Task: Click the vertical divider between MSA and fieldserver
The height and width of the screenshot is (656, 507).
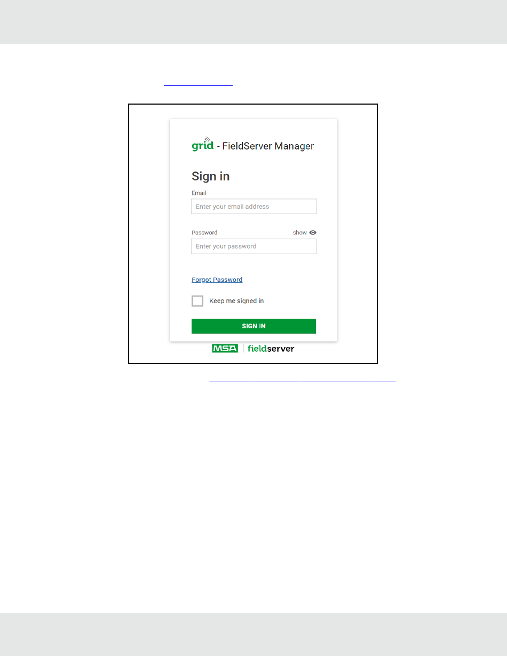Action: click(x=243, y=349)
